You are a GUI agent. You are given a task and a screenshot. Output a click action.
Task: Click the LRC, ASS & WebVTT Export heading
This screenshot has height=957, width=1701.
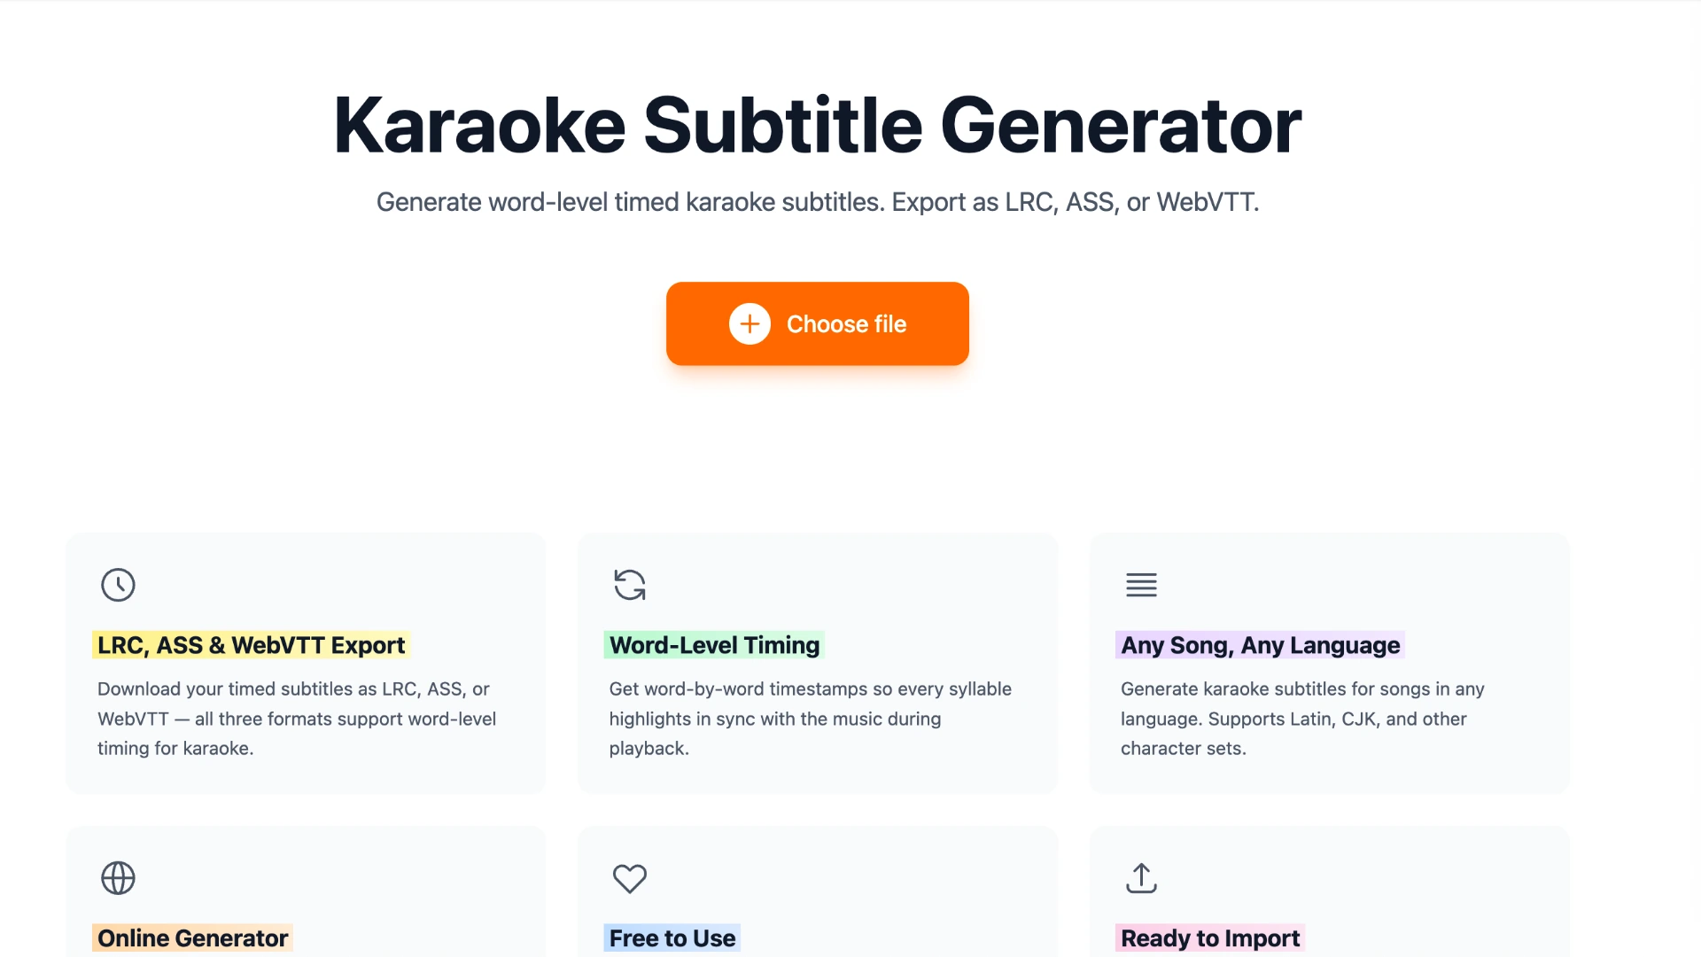(x=251, y=645)
